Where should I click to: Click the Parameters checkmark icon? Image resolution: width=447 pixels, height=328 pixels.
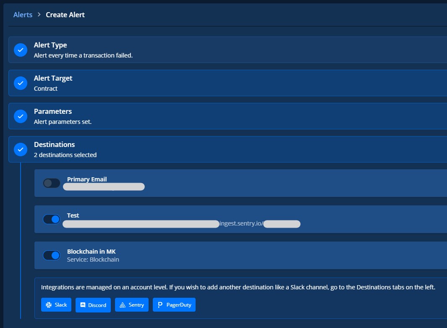click(x=21, y=116)
